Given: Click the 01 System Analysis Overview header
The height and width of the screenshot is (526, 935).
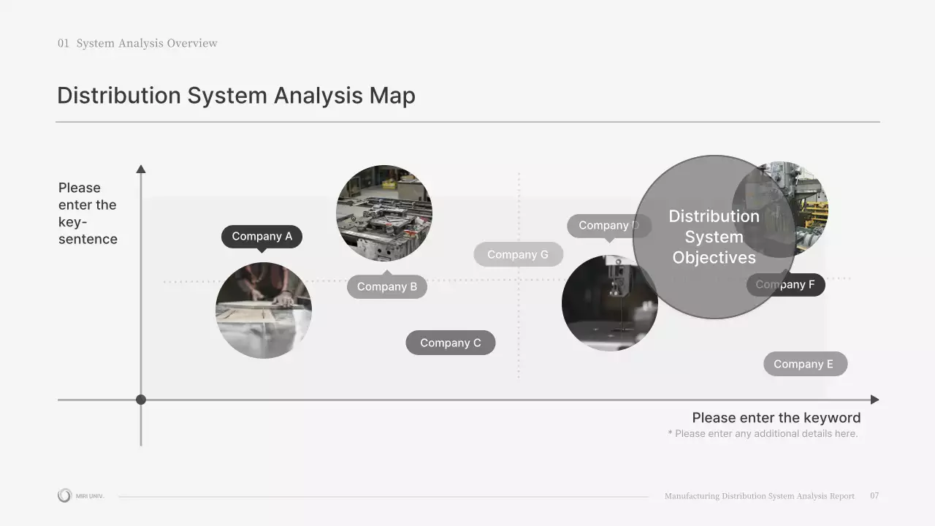Looking at the screenshot, I should (137, 43).
